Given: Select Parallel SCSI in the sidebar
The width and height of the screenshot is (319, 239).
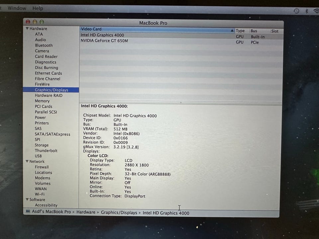Looking at the screenshot, I should click(46, 112).
